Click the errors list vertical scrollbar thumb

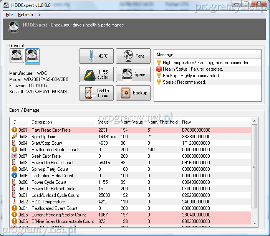254,166
